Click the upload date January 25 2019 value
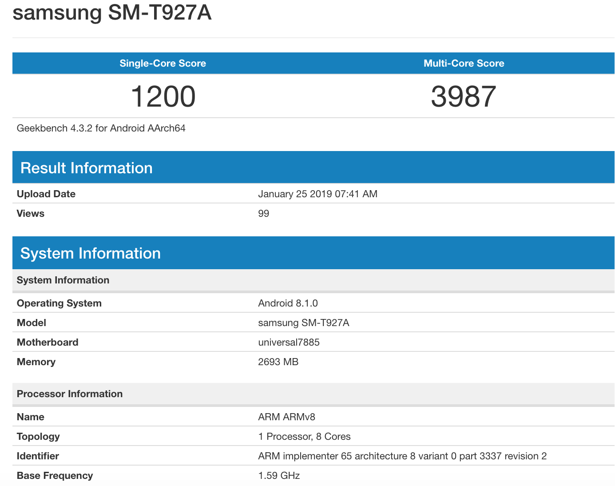 tap(317, 194)
